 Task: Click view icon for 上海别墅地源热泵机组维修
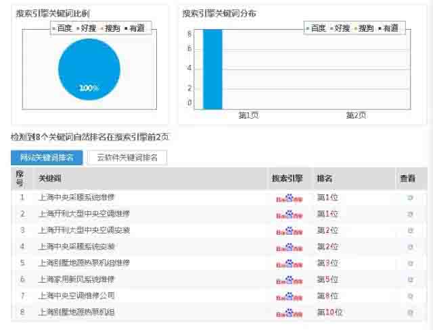pos(410,263)
